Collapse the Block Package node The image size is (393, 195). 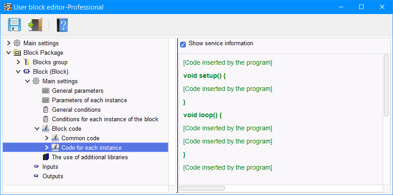point(9,52)
